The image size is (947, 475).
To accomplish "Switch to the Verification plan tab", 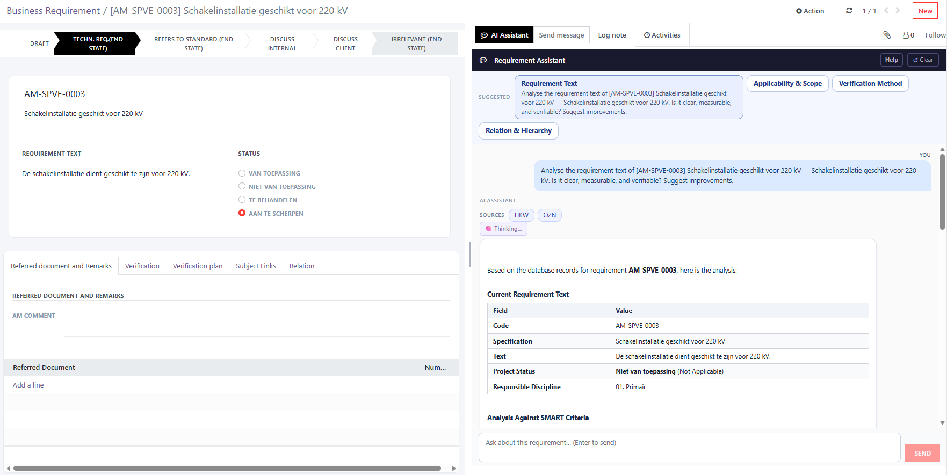I will click(x=197, y=266).
